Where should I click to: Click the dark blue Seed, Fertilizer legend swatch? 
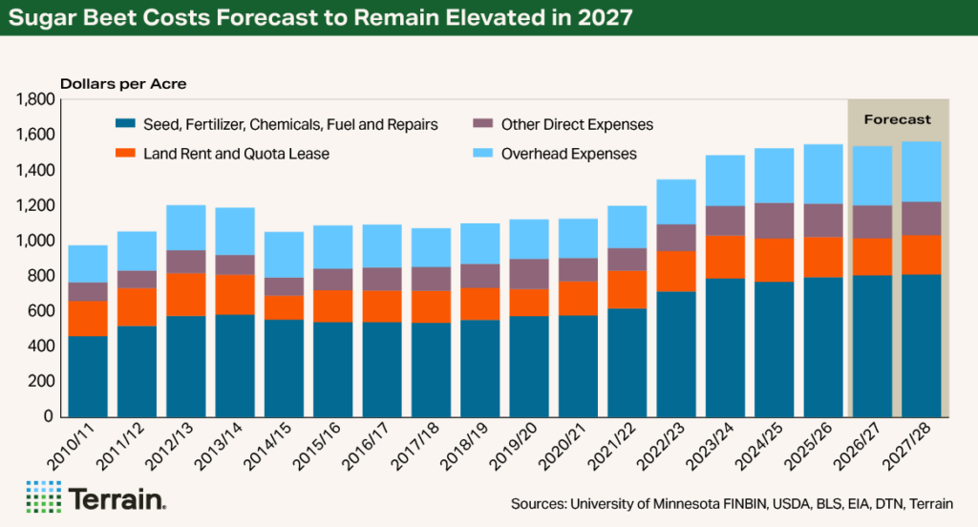[x=125, y=123]
